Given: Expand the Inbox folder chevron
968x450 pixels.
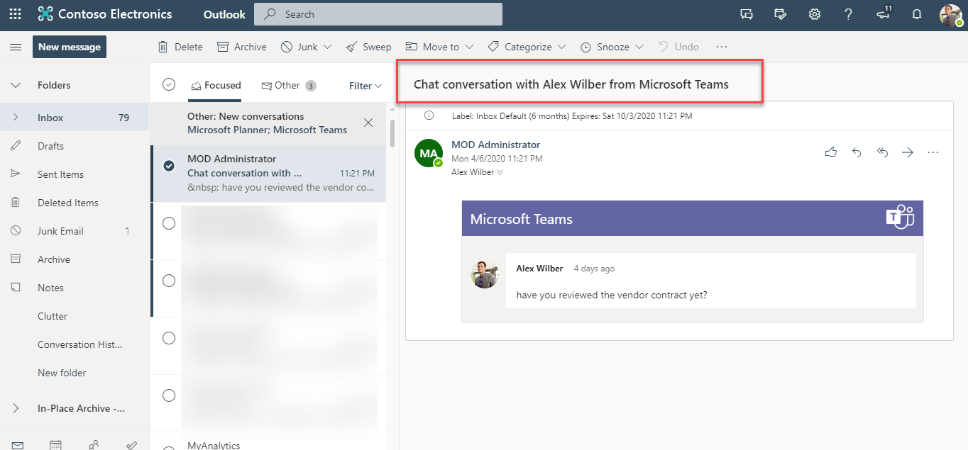Looking at the screenshot, I should (16, 118).
